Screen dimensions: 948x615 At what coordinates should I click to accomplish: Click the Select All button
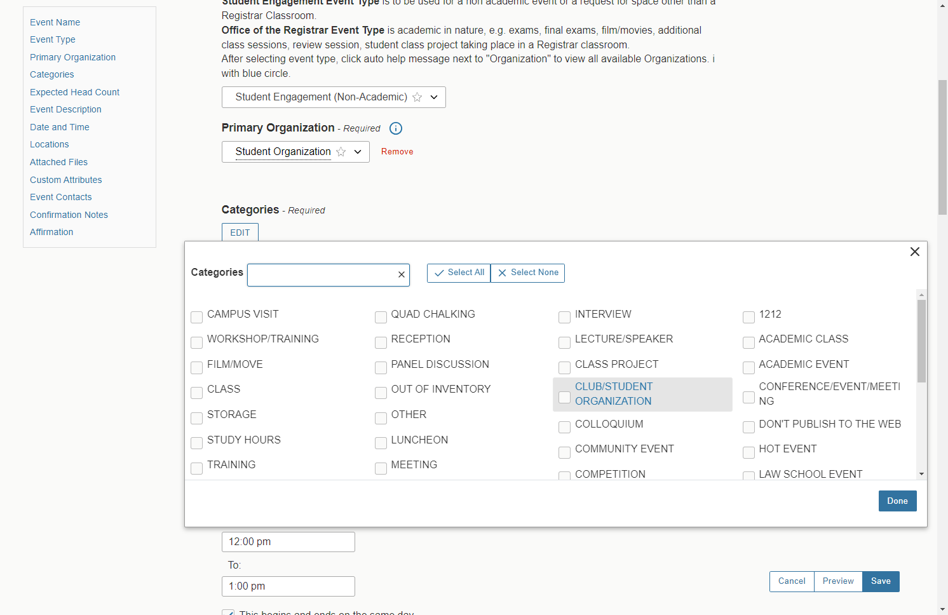pyautogui.click(x=459, y=273)
